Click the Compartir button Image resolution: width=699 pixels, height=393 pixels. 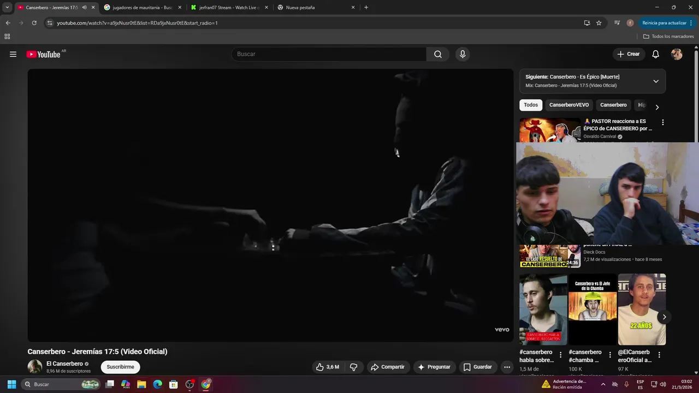coord(388,367)
